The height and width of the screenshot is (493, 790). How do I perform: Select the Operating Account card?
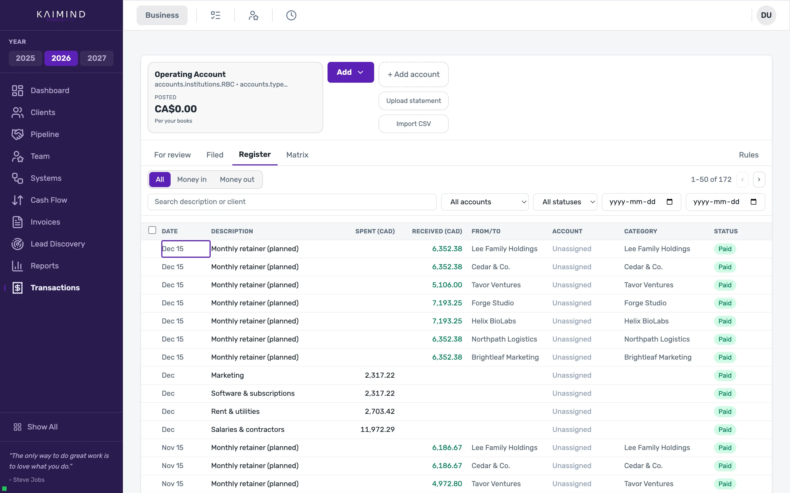tap(235, 98)
